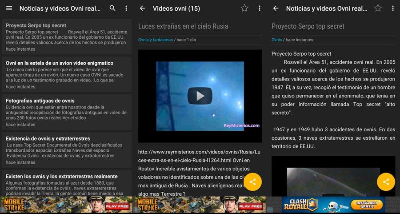
Task: Go back from Videos ovni screen
Action: [x=142, y=8]
